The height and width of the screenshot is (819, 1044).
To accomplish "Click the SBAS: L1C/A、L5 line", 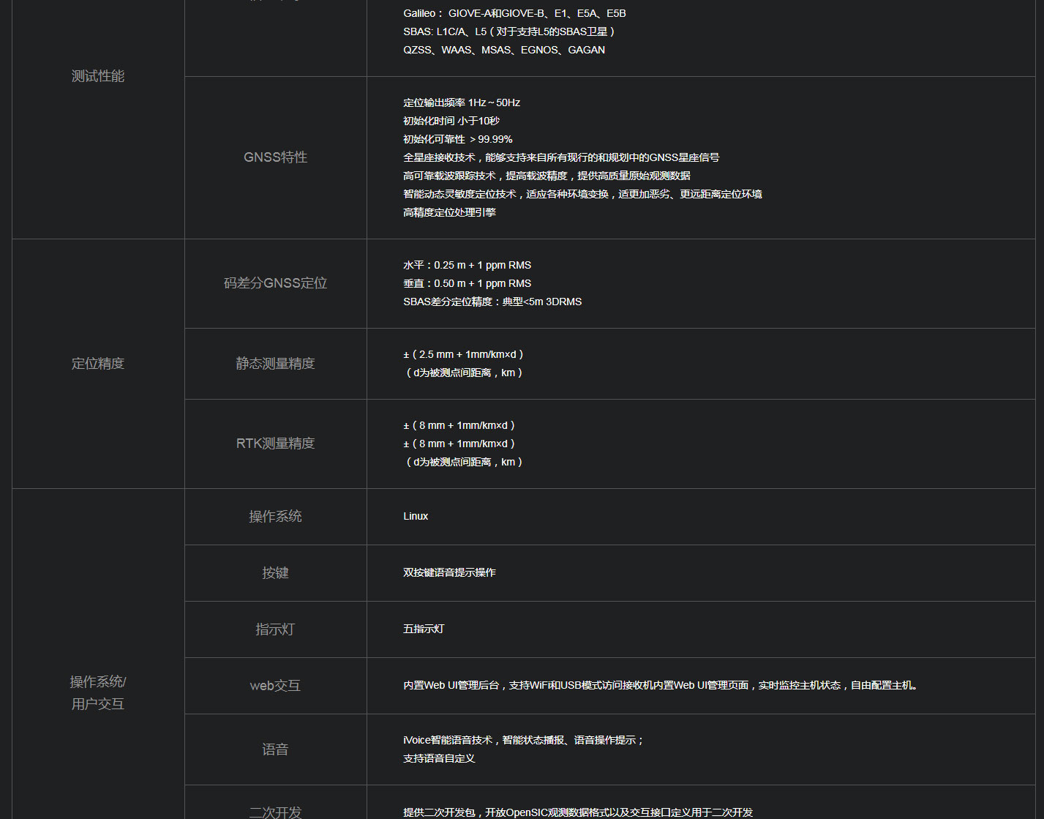I will coord(509,31).
